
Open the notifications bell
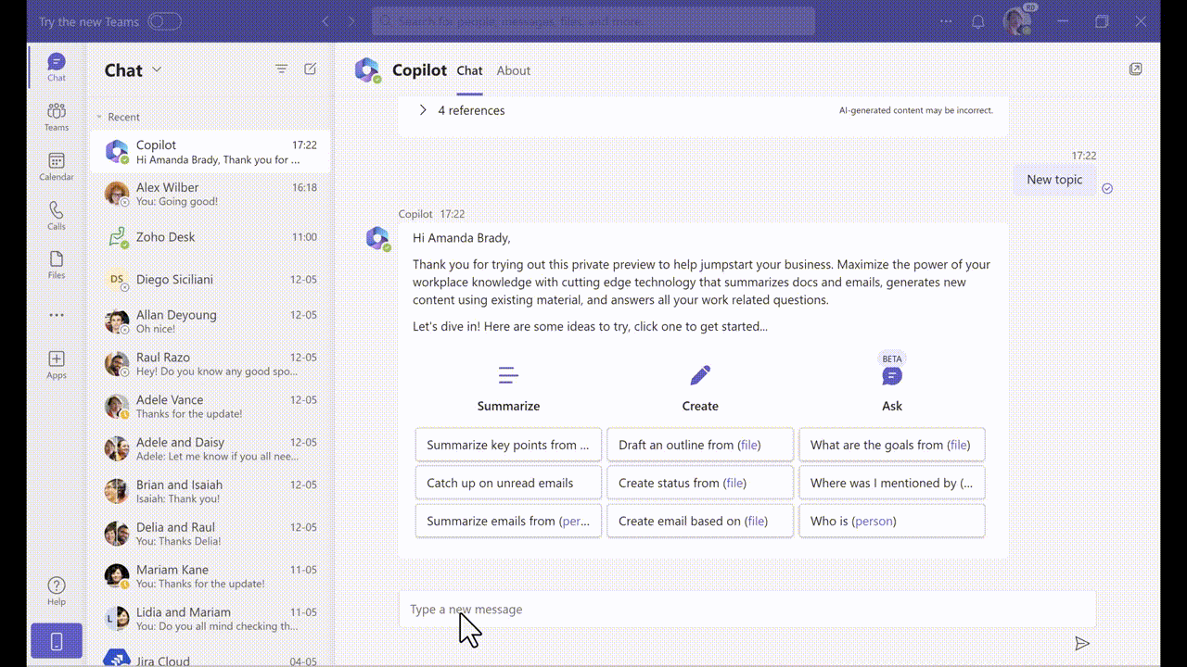(977, 21)
